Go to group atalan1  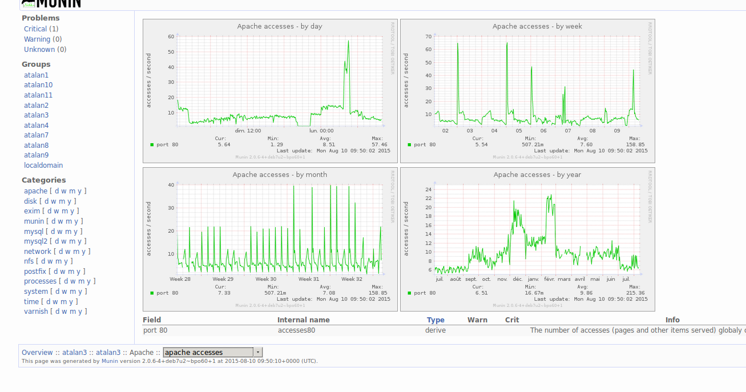coord(36,75)
